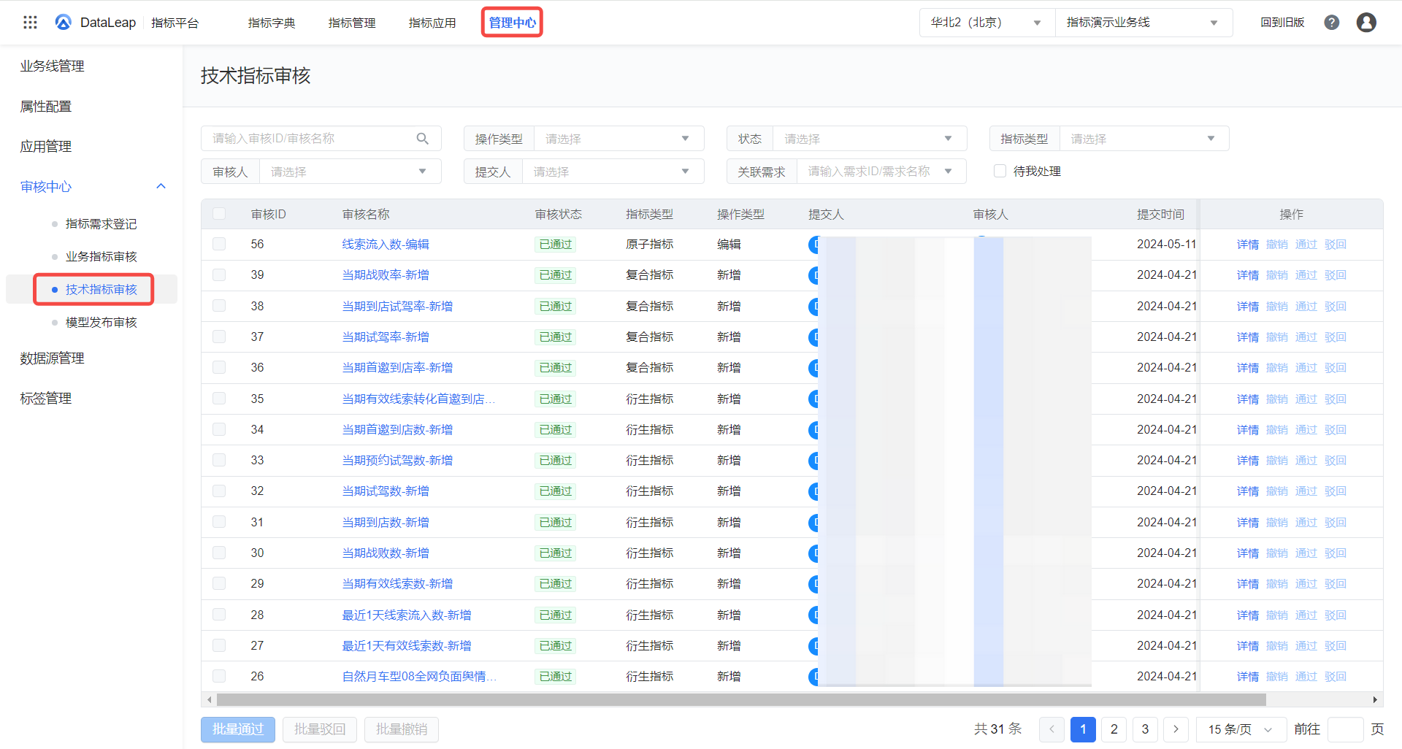Open the 当期战败率-新增 audit link
This screenshot has height=749, width=1402.
[x=386, y=275]
